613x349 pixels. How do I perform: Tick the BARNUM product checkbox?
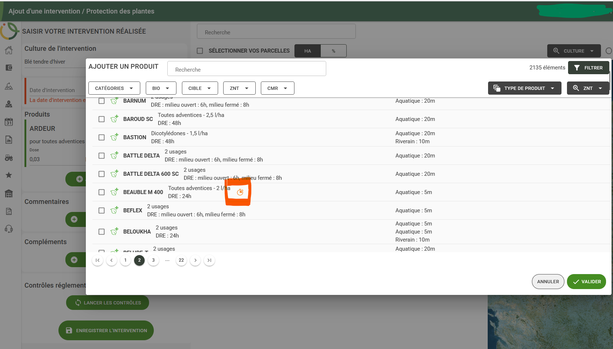tap(102, 101)
